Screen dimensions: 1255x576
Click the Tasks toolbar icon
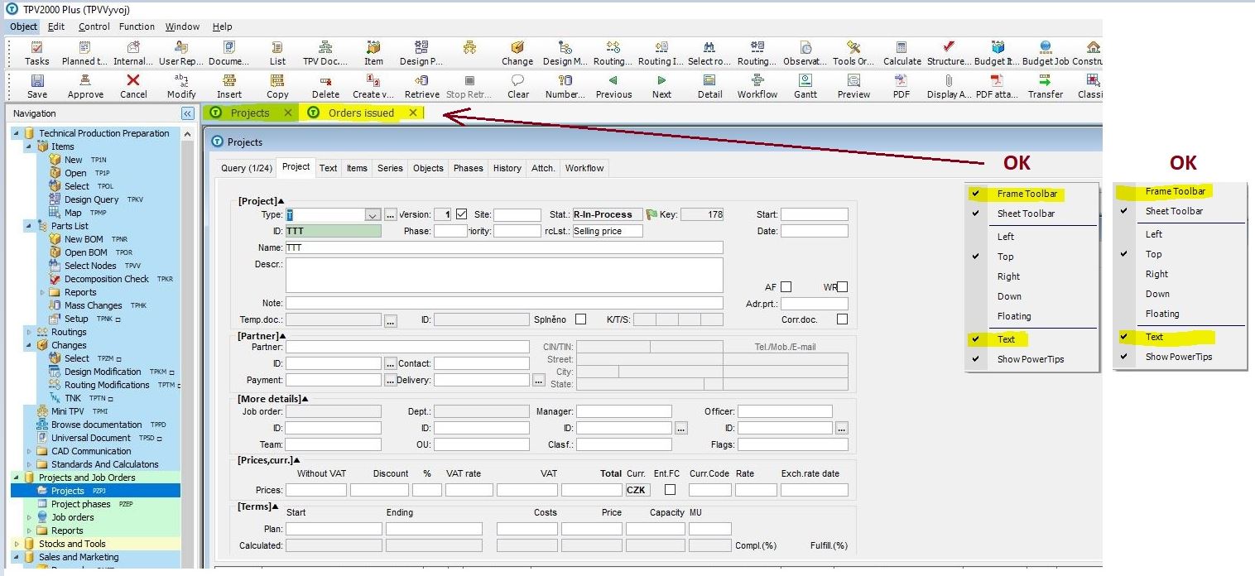coord(37,48)
